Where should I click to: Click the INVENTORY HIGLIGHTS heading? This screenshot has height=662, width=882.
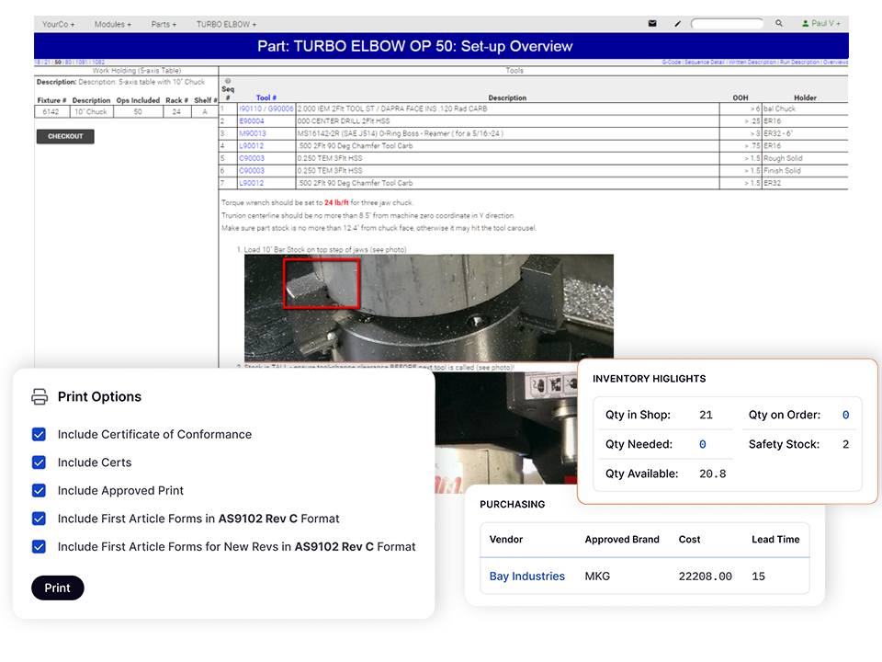[650, 379]
